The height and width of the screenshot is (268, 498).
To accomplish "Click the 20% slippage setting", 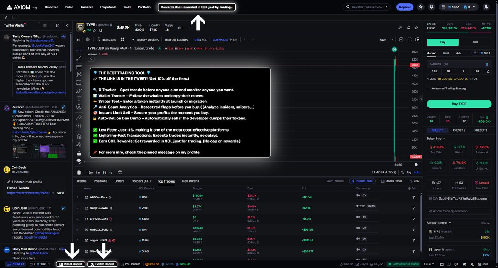I will click(x=432, y=78).
